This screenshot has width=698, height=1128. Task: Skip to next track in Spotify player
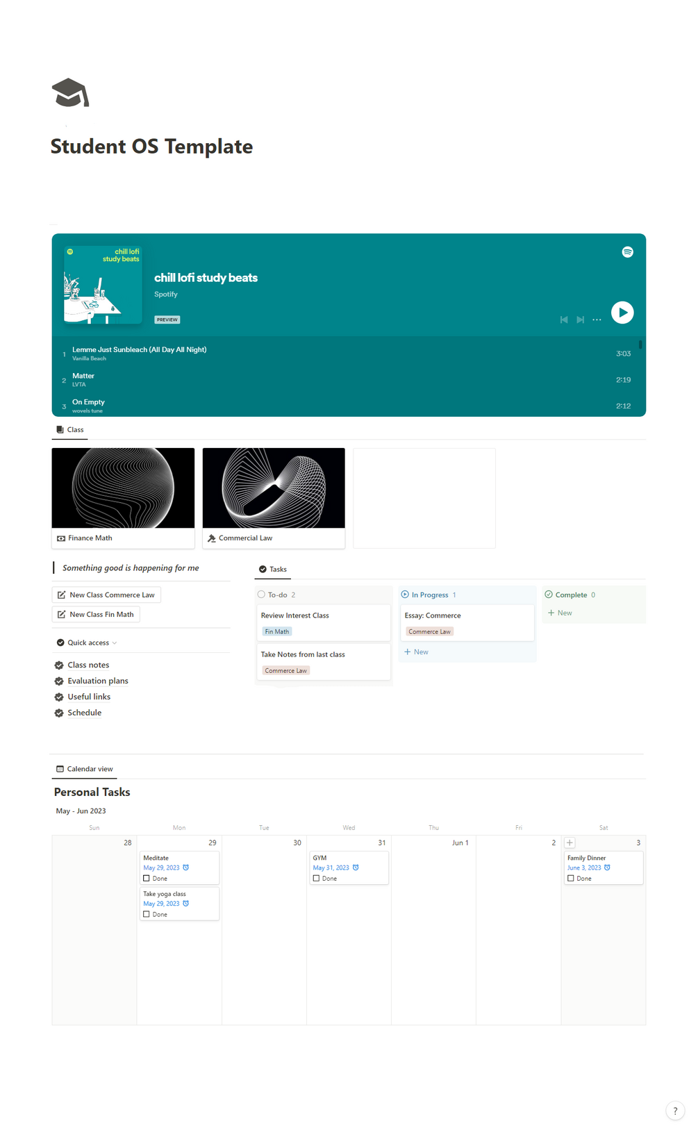581,320
